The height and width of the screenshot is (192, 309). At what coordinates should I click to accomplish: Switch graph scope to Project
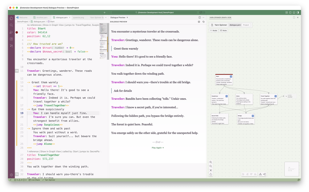coord(246,25)
